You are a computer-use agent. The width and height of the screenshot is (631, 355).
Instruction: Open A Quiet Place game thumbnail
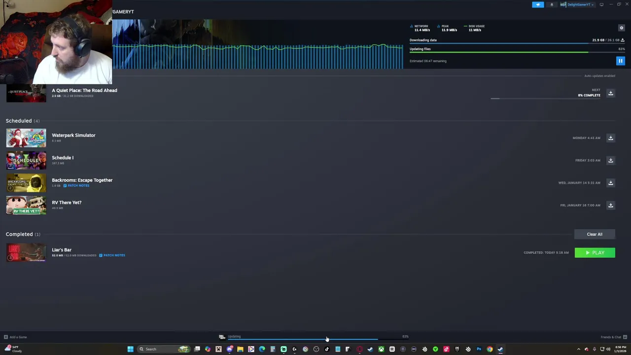pos(26,94)
